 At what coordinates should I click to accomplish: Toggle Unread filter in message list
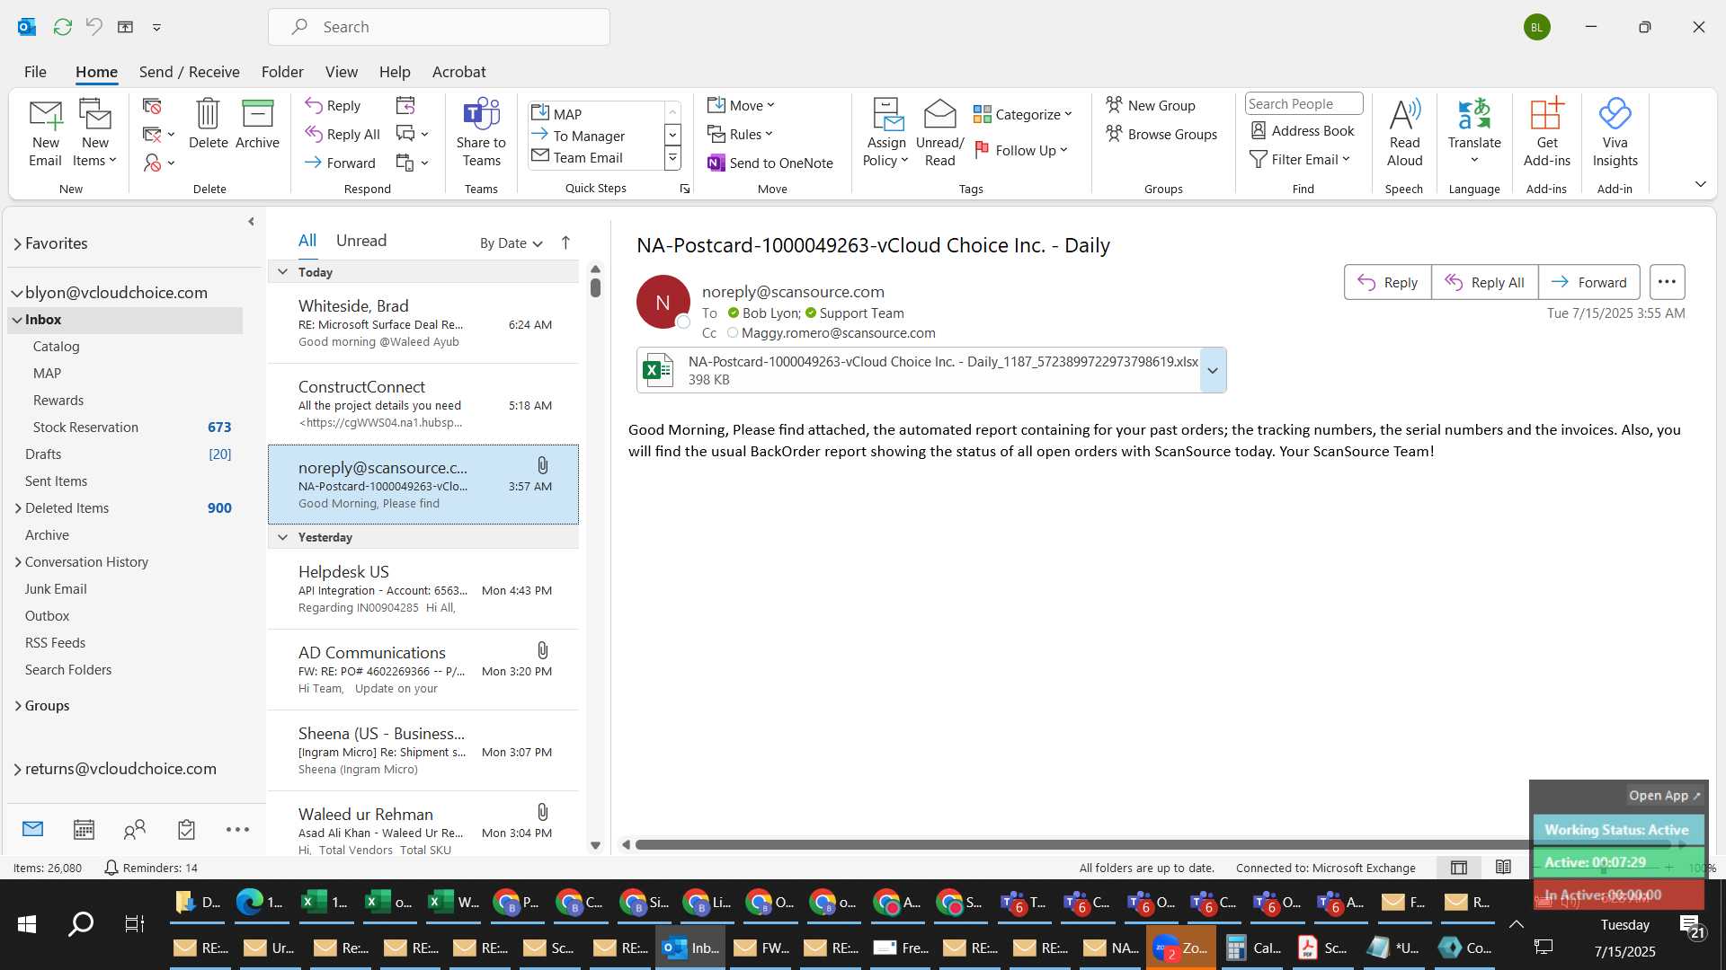[360, 241]
